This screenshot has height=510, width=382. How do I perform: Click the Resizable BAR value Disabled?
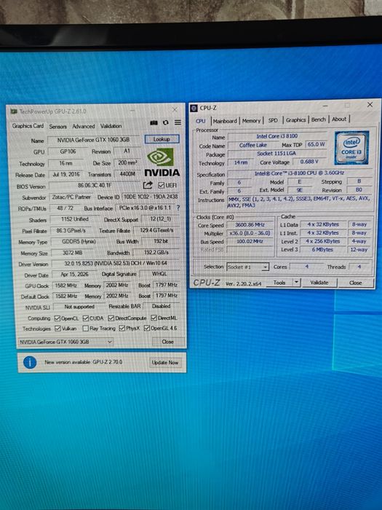161,306
